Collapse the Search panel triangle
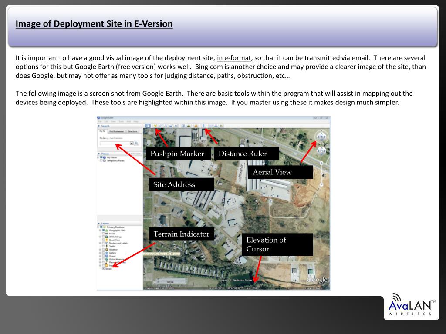The height and width of the screenshot is (334, 446). pyautogui.click(x=99, y=126)
